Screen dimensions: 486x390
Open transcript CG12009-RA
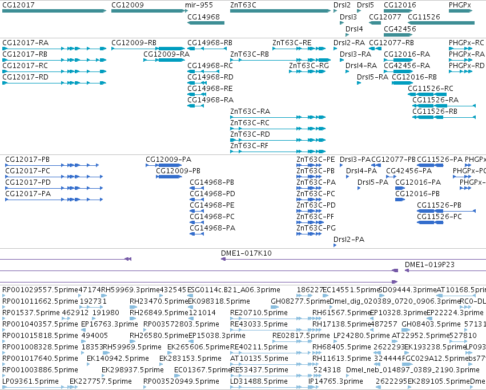pyautogui.click(x=164, y=60)
